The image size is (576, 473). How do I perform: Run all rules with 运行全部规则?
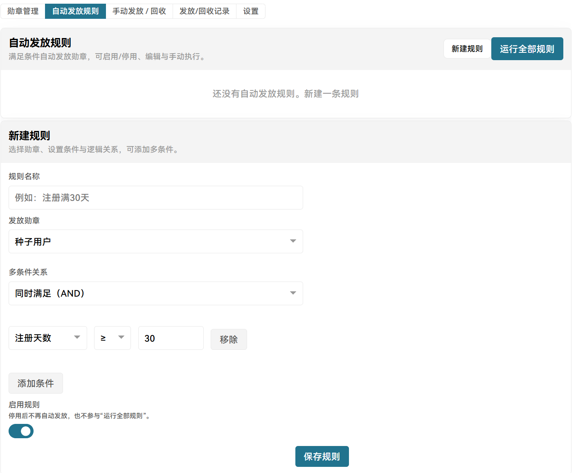527,49
